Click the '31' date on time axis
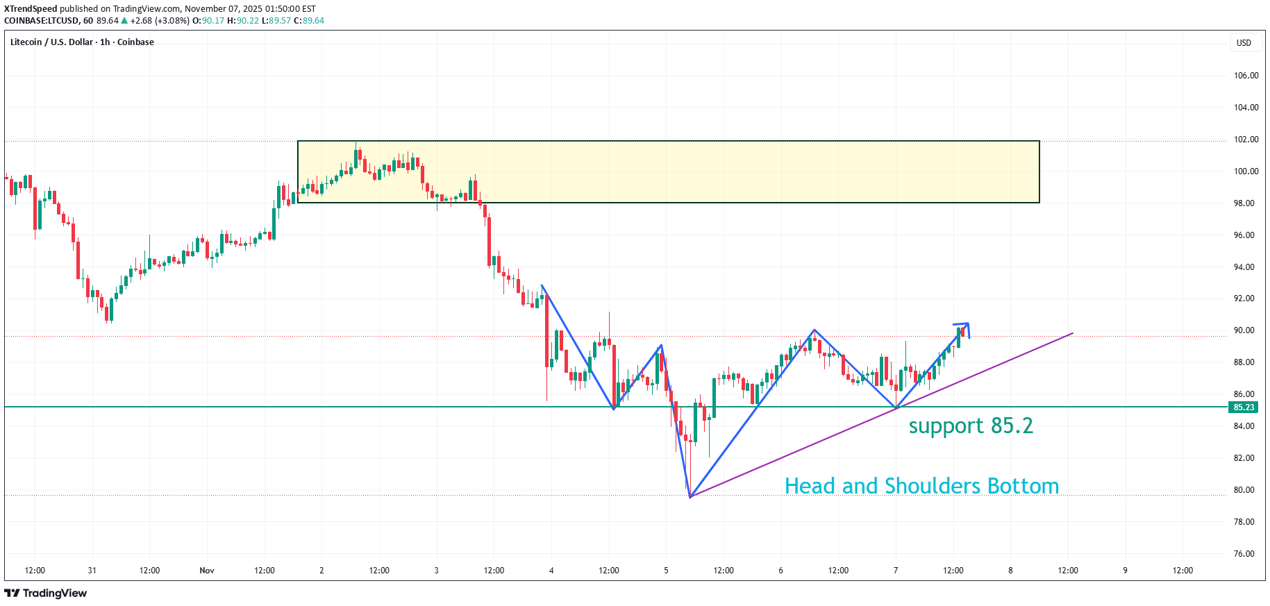Image resolution: width=1270 pixels, height=606 pixels. [x=92, y=571]
